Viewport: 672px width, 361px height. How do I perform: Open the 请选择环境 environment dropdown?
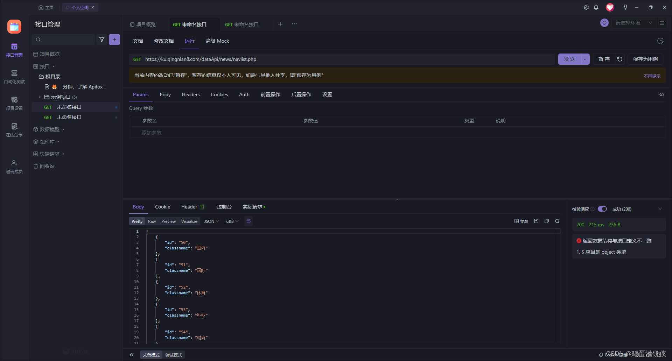click(633, 23)
